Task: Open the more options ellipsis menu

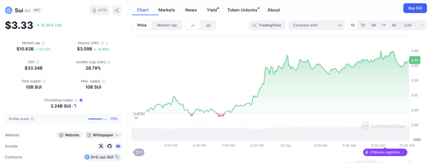Action: (x=422, y=25)
